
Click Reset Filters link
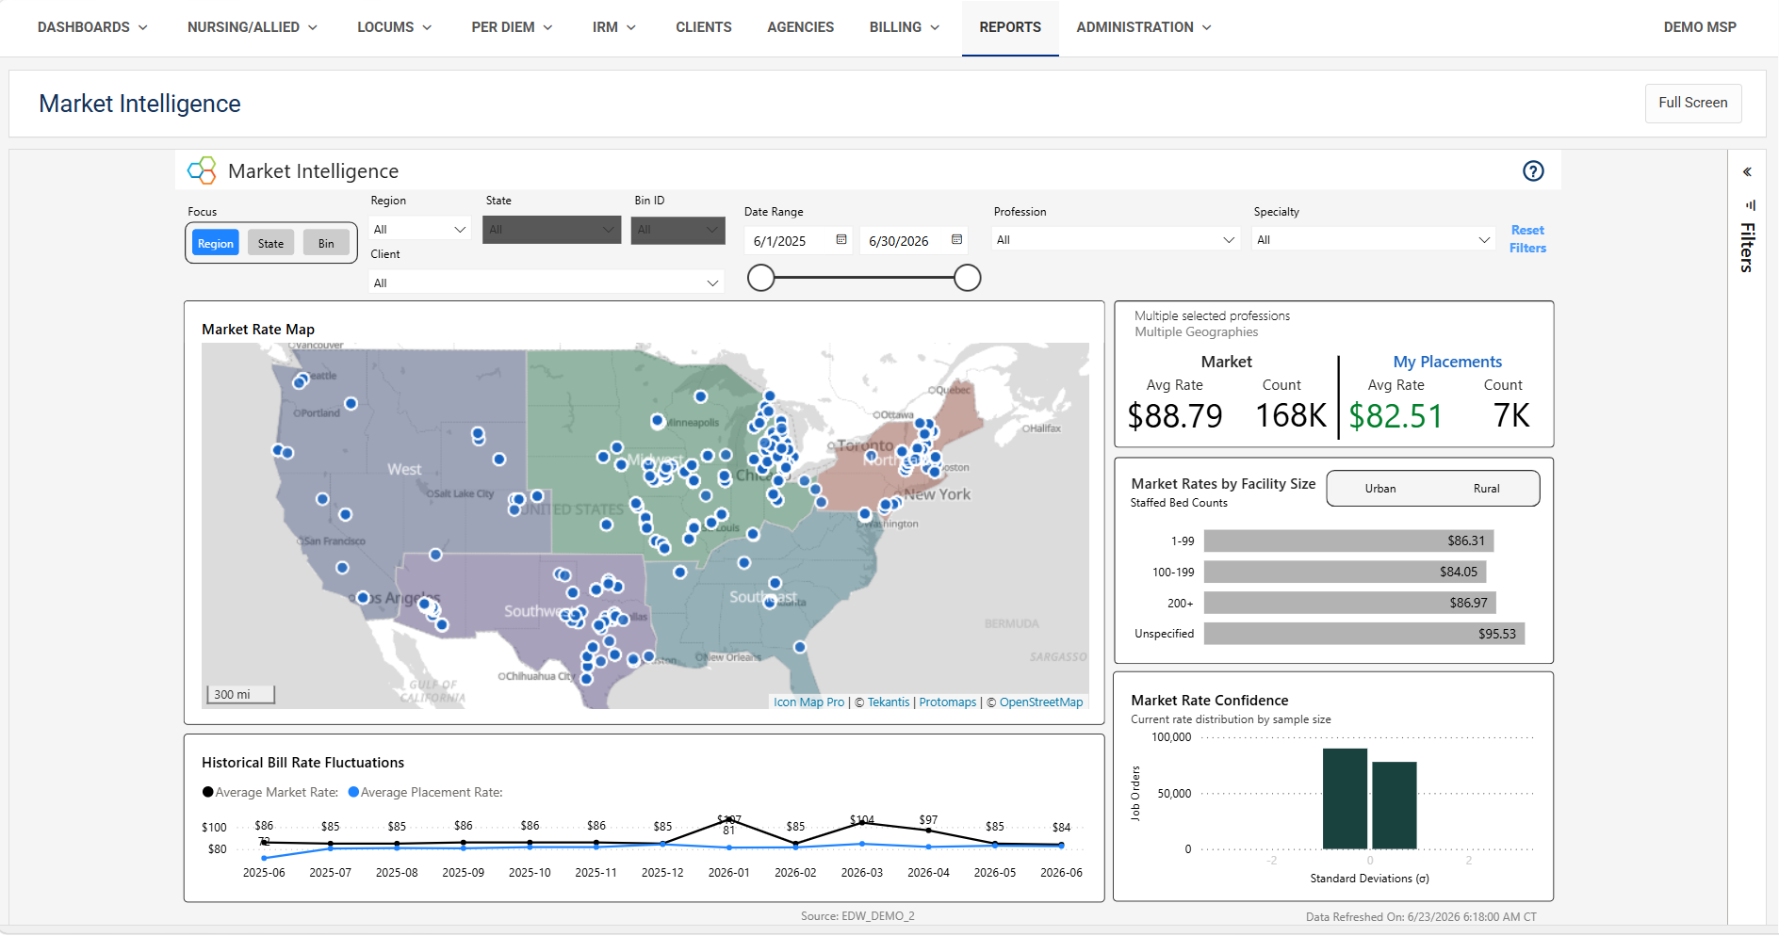(x=1527, y=239)
